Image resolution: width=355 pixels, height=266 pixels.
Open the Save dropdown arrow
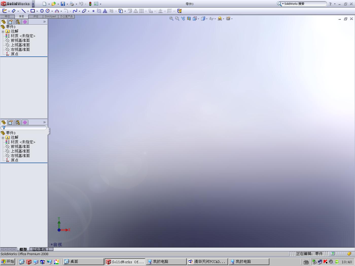(x=67, y=4)
